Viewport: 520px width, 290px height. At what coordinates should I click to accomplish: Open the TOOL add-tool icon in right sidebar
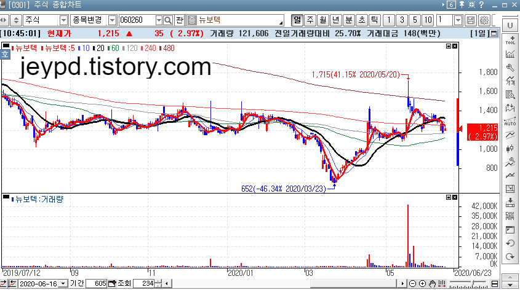click(510, 41)
